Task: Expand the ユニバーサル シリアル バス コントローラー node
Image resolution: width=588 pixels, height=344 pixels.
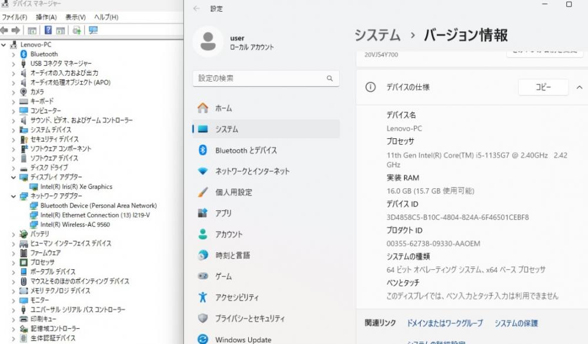Action: pos(14,310)
